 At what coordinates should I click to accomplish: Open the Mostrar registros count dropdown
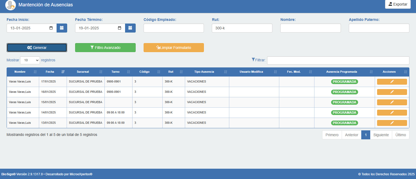click(x=30, y=60)
